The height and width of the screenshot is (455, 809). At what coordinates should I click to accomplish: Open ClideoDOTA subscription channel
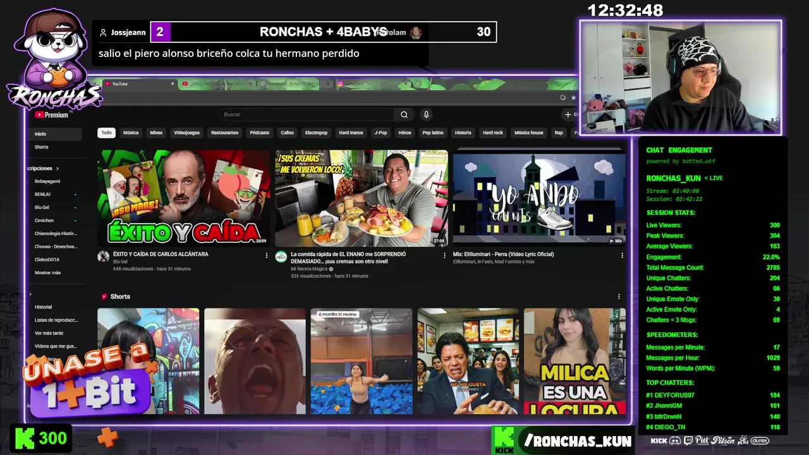(x=56, y=259)
